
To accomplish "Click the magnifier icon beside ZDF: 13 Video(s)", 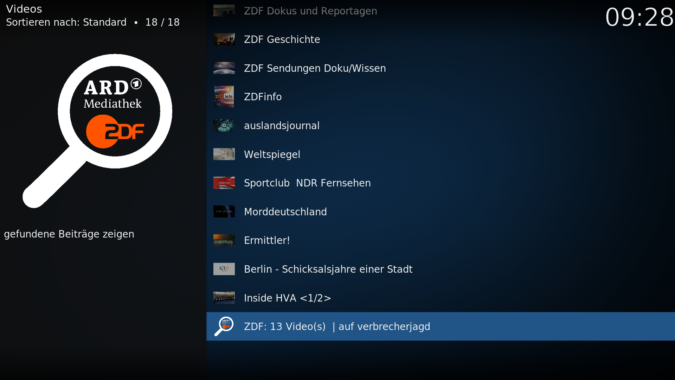I will tap(224, 327).
